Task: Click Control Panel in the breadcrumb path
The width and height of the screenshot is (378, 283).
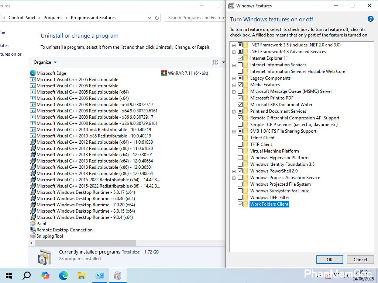Action: (22, 18)
